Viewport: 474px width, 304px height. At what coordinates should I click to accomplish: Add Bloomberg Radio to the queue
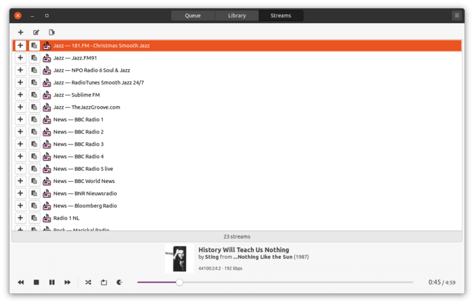pos(20,206)
